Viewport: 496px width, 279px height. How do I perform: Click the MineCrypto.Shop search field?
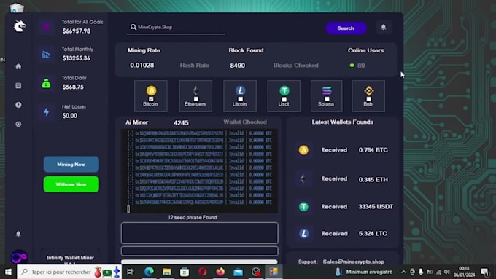tap(176, 28)
